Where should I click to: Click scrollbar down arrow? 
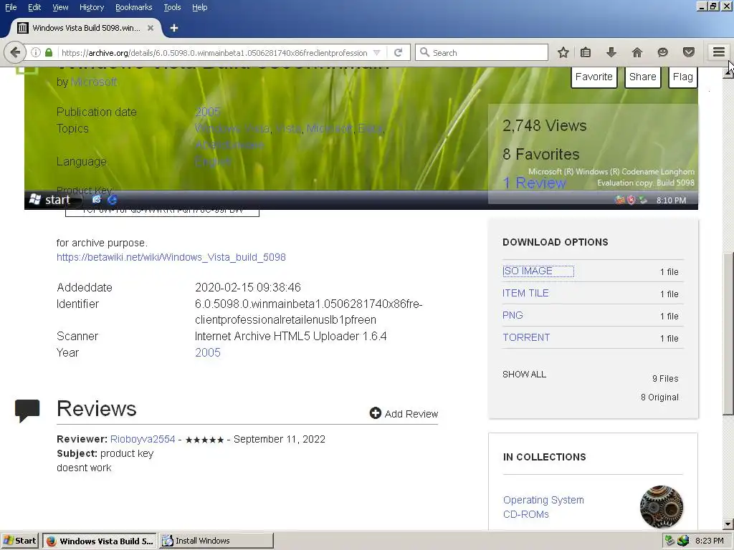(x=728, y=524)
